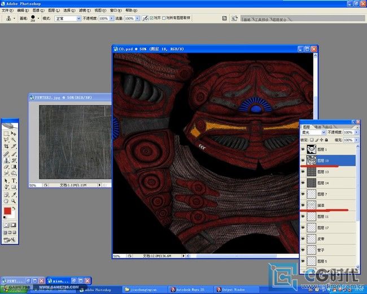The width and height of the screenshot is (367, 294).
Task: Select the Clone Stamp tool in toolbox
Action: [x=6, y=161]
